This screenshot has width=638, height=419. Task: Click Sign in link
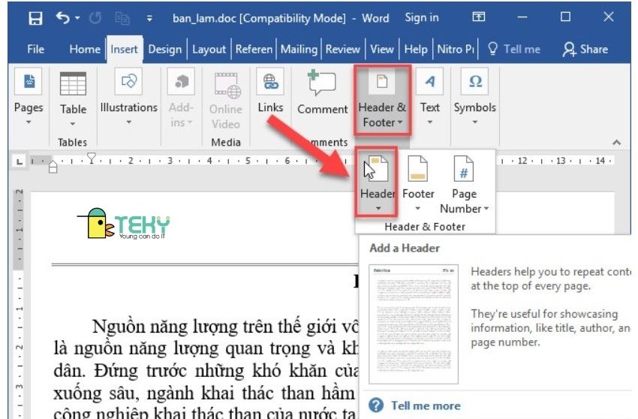[x=422, y=17]
